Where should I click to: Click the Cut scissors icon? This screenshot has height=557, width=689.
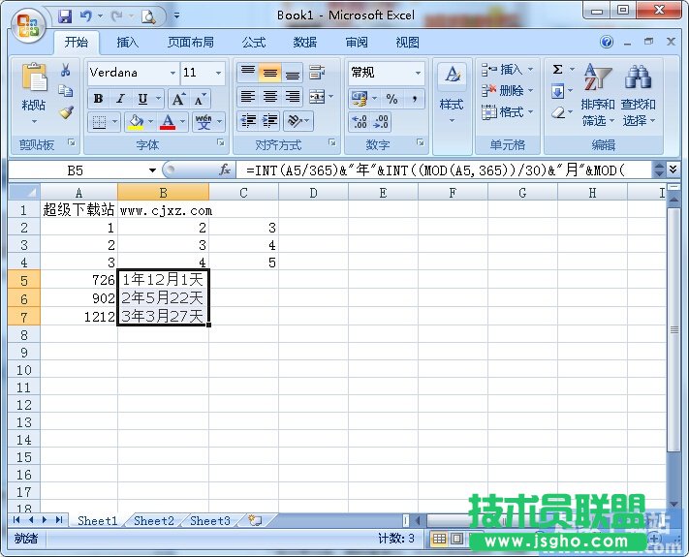(66, 71)
